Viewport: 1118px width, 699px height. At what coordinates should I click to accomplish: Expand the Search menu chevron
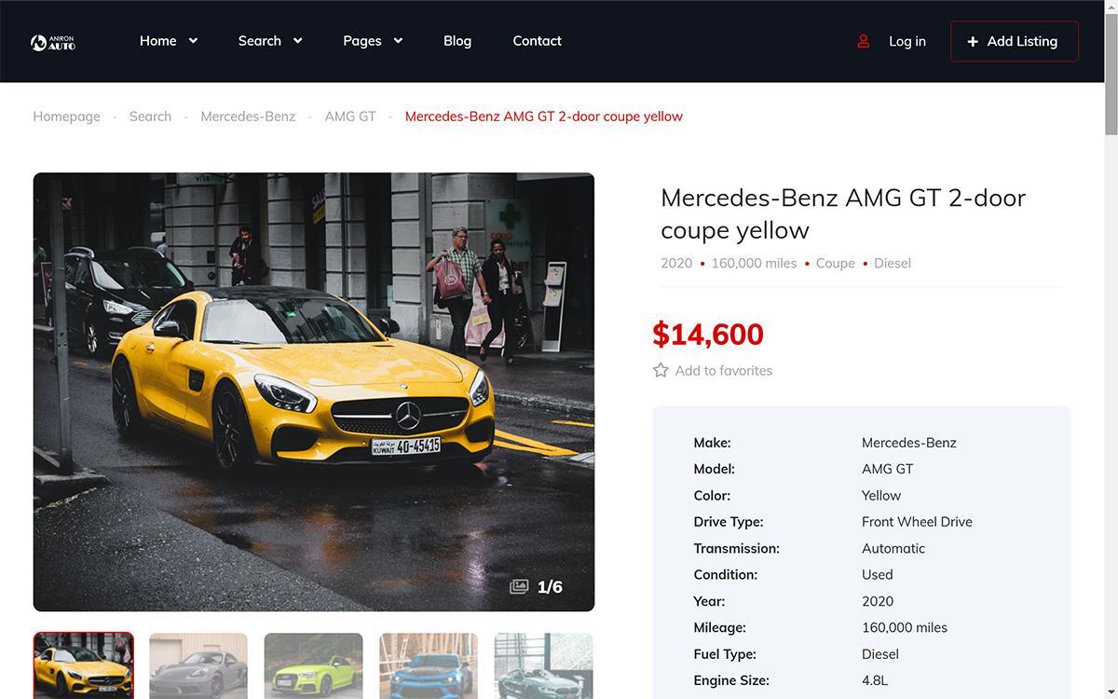(297, 41)
